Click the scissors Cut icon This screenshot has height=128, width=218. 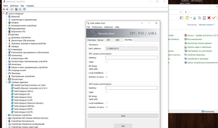[x=194, y=18]
